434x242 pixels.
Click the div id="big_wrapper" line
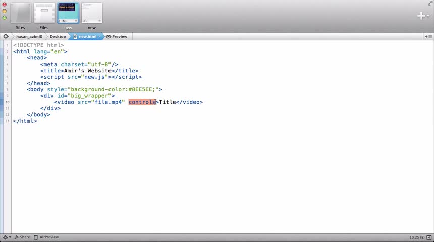pyautogui.click(x=78, y=96)
